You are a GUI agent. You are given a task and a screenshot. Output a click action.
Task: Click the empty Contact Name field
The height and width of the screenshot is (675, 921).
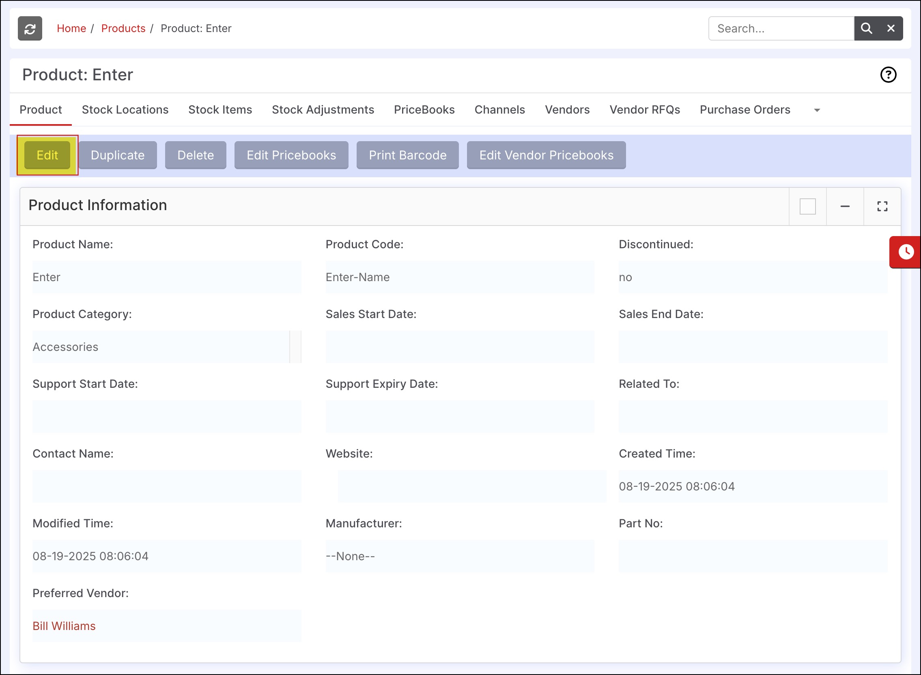[x=167, y=486]
